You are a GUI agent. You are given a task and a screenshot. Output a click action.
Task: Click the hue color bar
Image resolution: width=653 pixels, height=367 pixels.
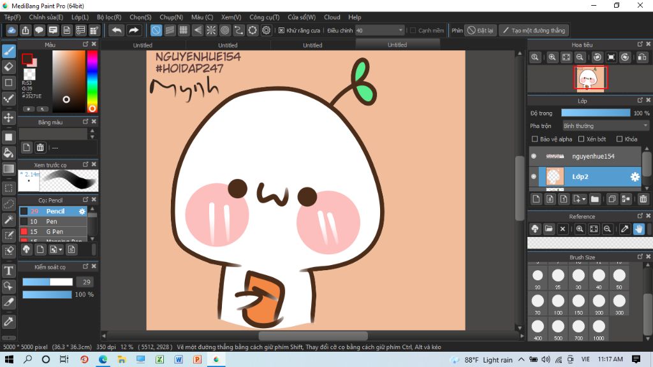pyautogui.click(x=92, y=82)
